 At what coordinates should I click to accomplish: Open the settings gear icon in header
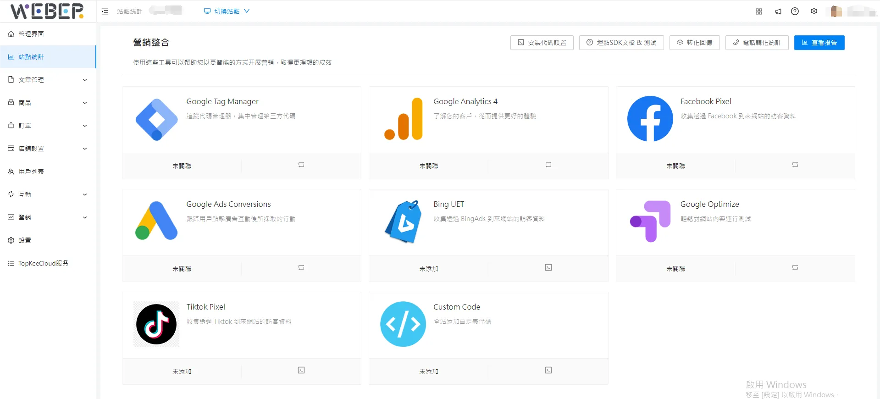tap(814, 11)
